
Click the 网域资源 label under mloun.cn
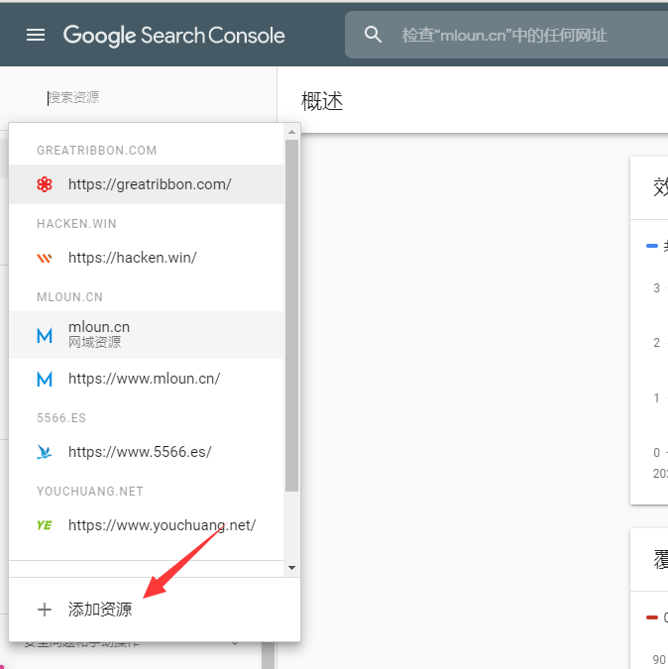[95, 342]
